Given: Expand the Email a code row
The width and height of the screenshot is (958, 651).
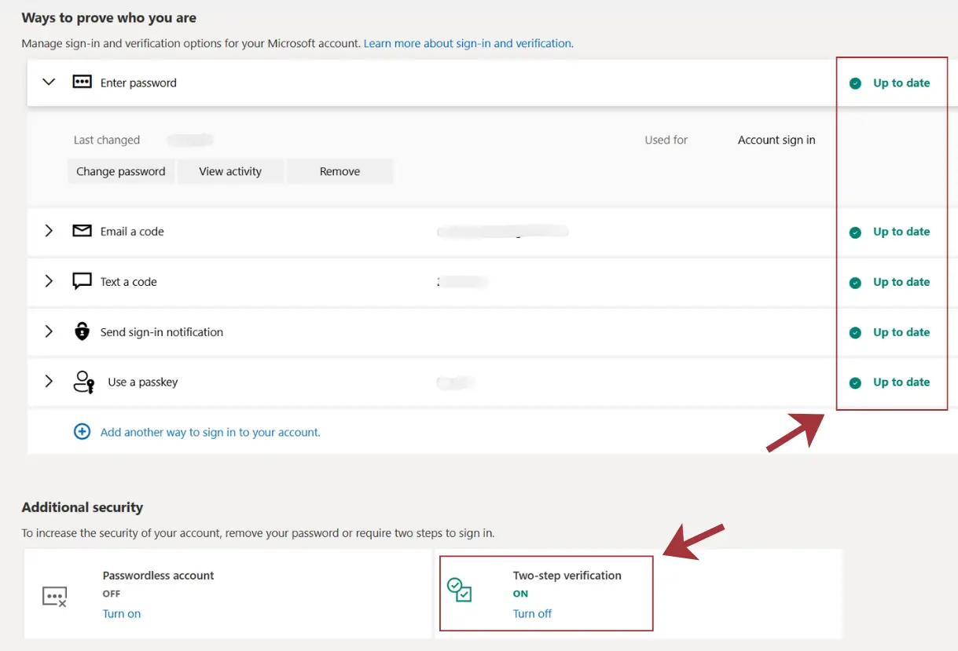Looking at the screenshot, I should coord(49,232).
